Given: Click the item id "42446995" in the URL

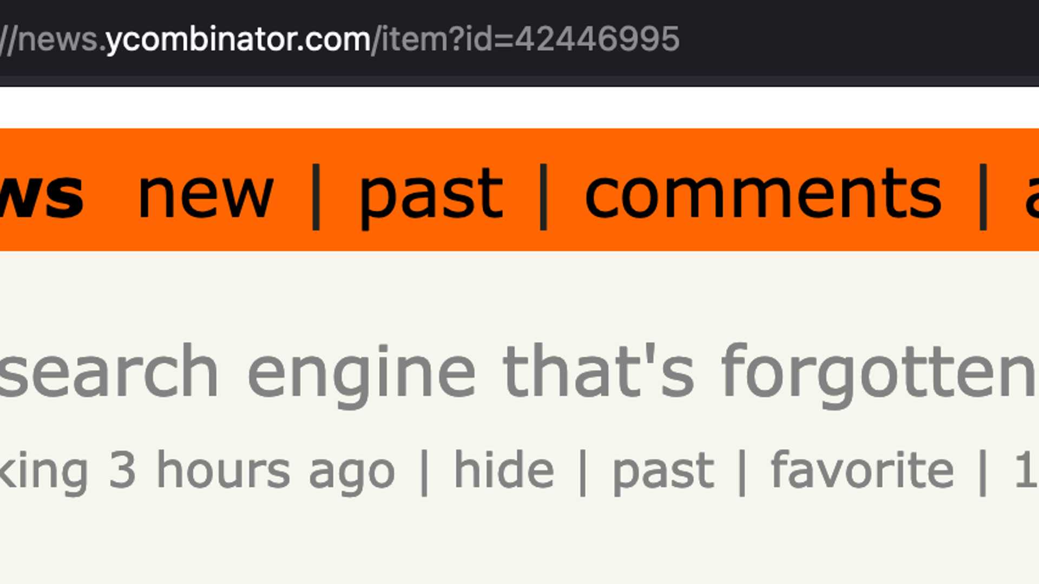Looking at the screenshot, I should coord(596,39).
